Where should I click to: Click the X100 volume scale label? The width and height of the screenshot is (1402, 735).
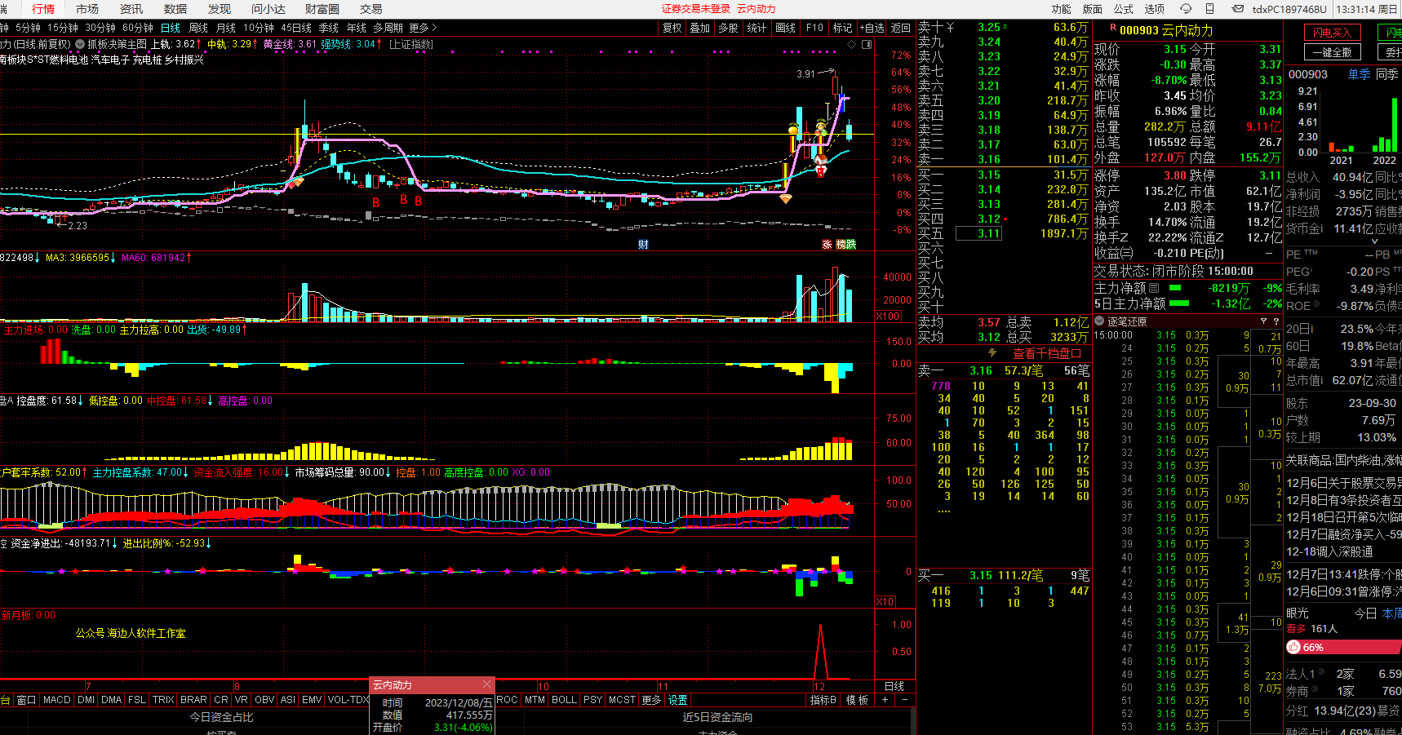coord(888,317)
